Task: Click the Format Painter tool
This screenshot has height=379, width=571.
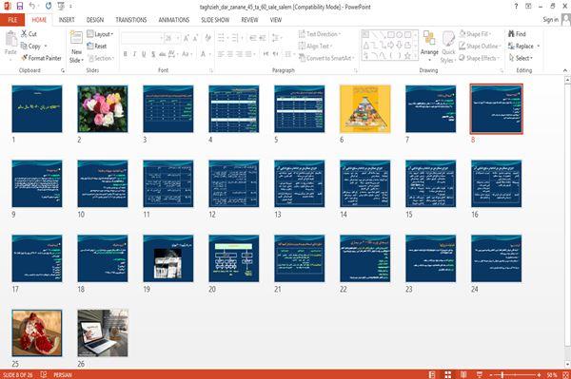Action: click(x=41, y=58)
